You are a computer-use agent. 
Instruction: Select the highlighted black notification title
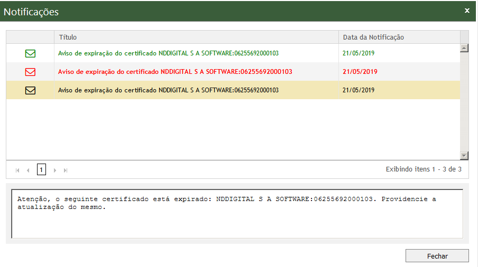click(x=168, y=90)
